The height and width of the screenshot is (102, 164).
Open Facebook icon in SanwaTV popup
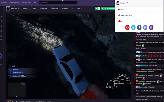coord(139,28)
